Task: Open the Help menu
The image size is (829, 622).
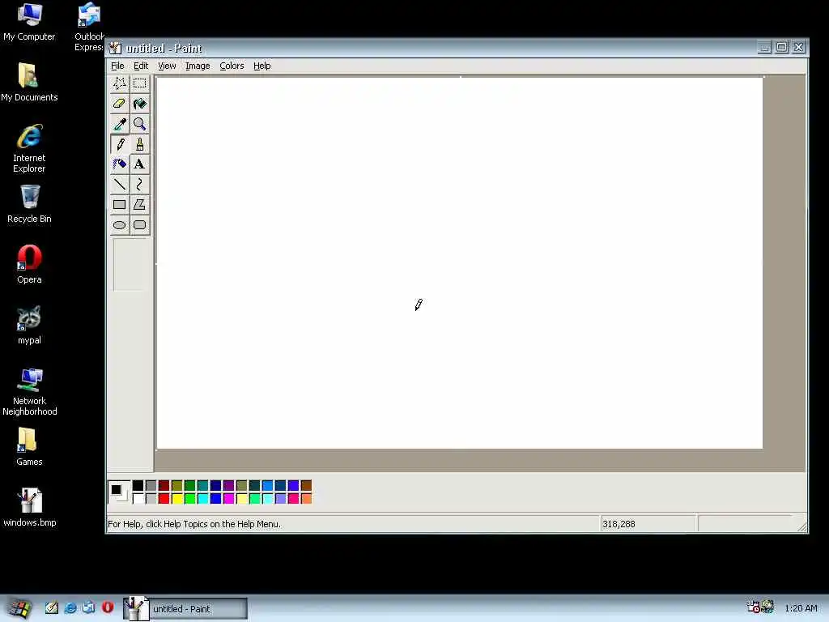Action: pyautogui.click(x=261, y=66)
